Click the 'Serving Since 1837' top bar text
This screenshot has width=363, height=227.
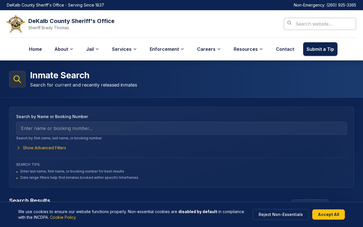[86, 5]
